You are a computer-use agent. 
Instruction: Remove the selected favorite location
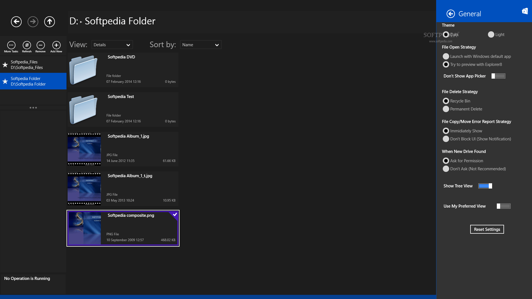click(x=40, y=45)
